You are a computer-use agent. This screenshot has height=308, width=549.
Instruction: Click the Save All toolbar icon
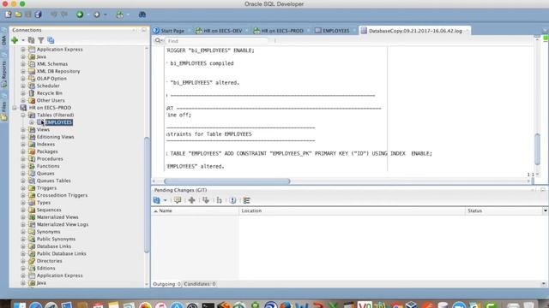38,15
